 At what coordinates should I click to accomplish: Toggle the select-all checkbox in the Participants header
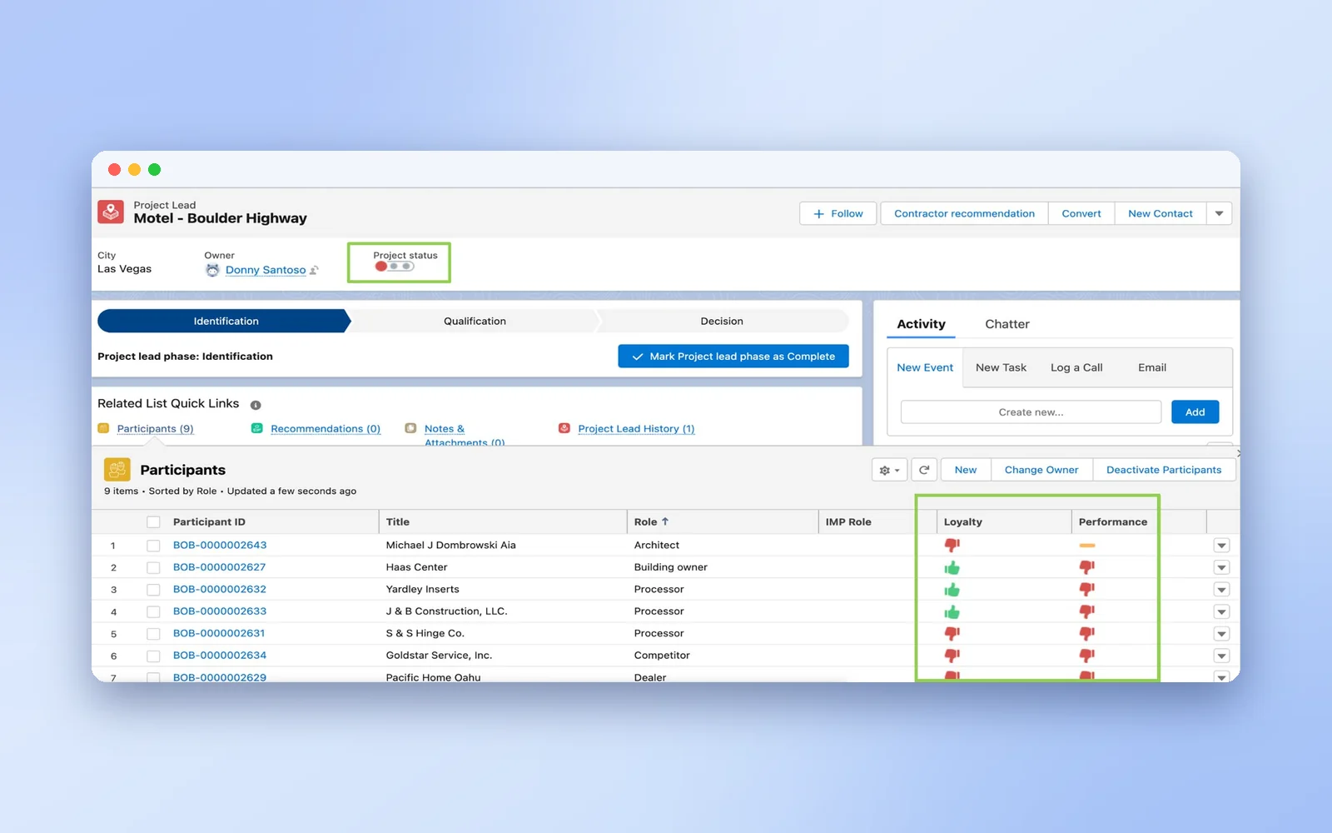pyautogui.click(x=153, y=522)
